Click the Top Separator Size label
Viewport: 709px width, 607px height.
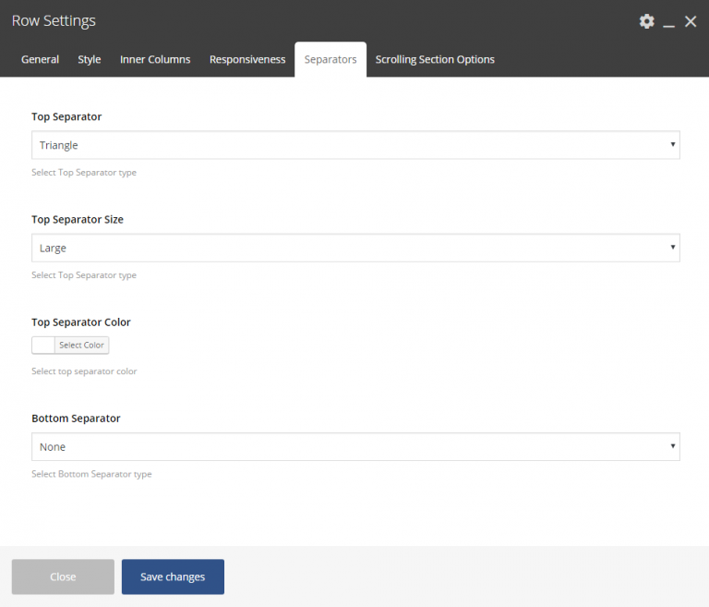(x=78, y=220)
